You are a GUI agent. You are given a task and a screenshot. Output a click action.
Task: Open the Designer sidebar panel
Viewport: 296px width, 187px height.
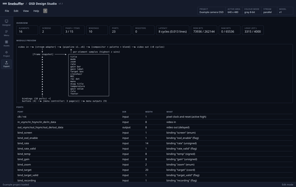pos(6,23)
